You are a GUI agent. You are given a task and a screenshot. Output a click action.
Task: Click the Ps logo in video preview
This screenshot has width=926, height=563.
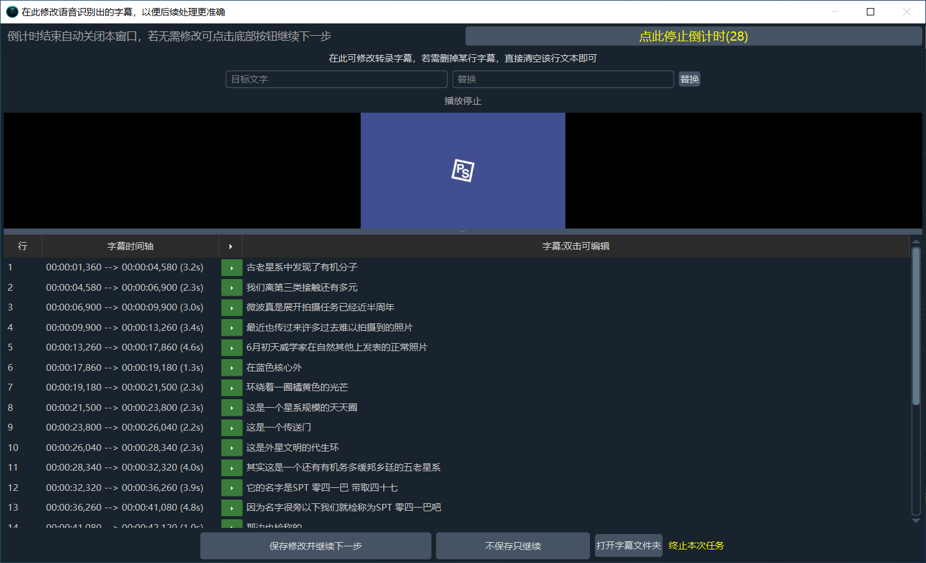coord(463,171)
